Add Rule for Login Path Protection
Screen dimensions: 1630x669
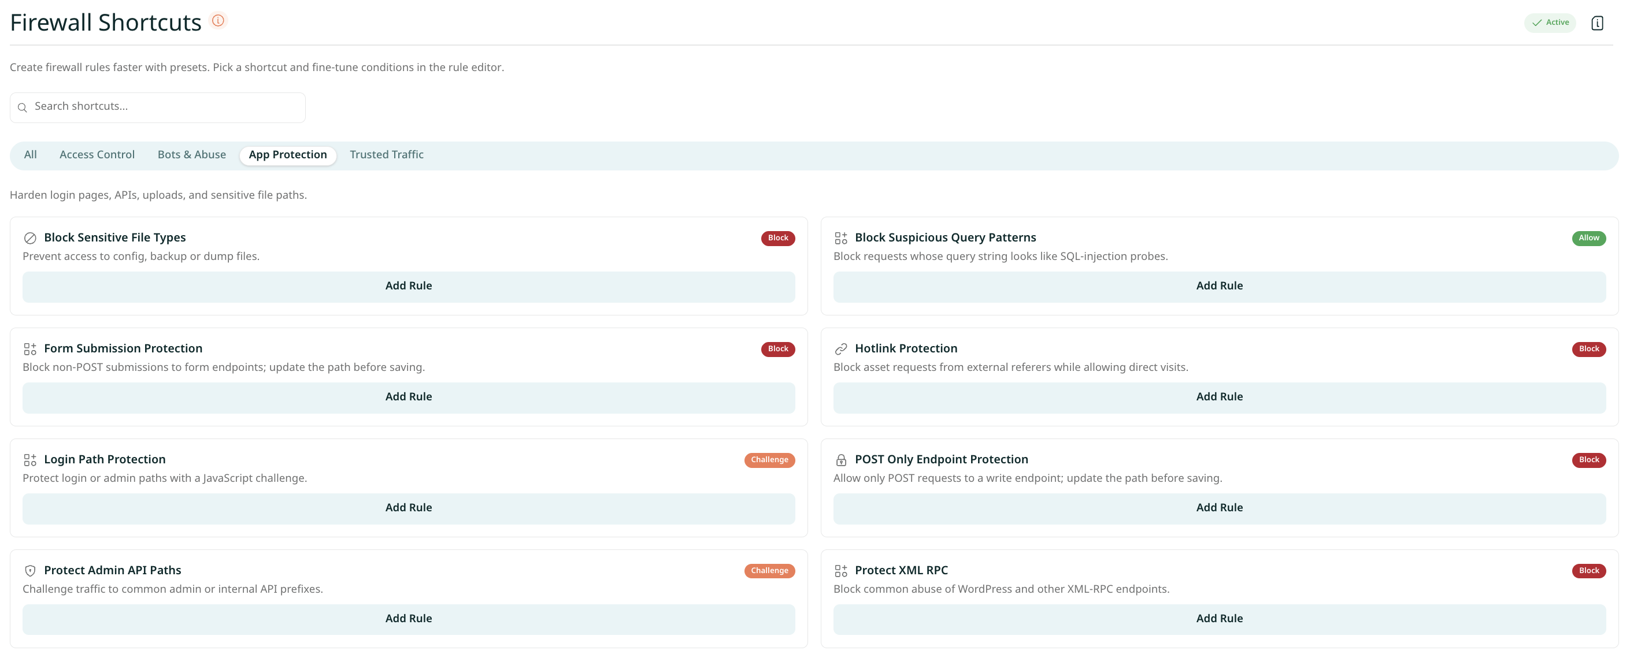[x=409, y=508]
